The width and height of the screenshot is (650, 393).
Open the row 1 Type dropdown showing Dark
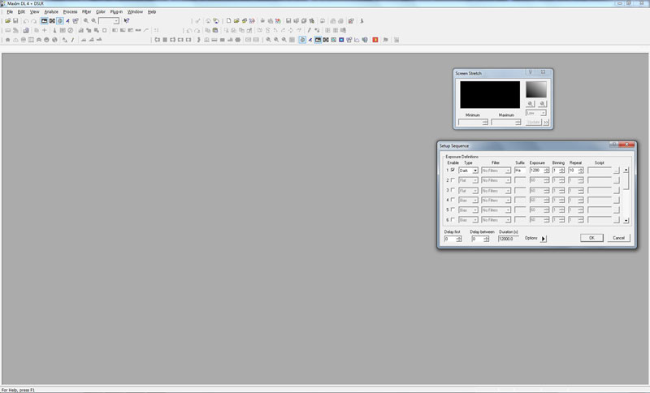point(474,171)
